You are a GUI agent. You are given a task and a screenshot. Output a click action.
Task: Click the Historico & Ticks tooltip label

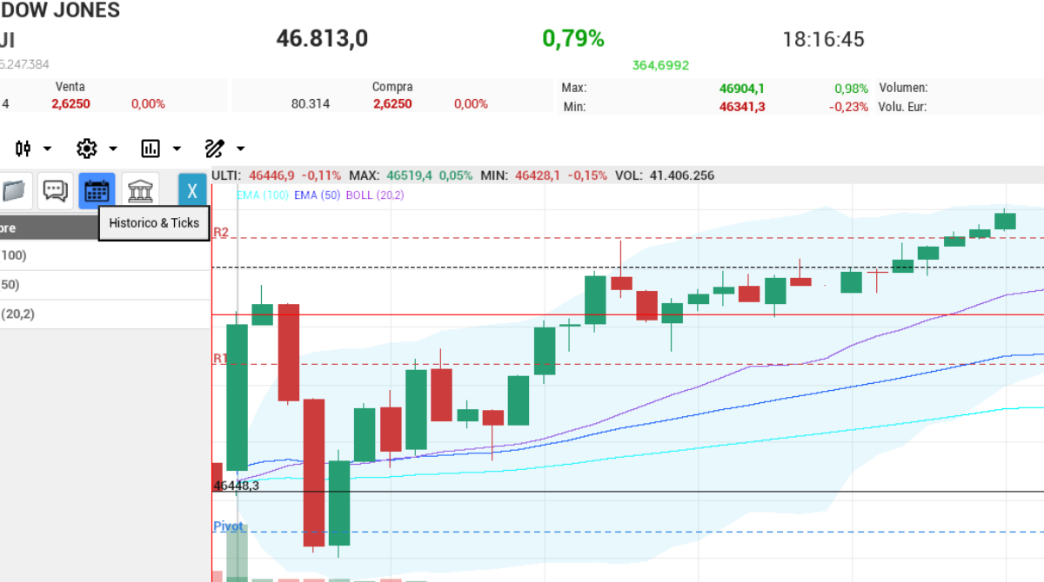point(154,223)
